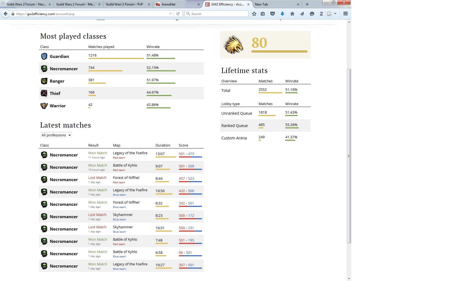The width and height of the screenshot is (454, 281).
Task: Click the score 307 - 501
Action: tap(186, 265)
